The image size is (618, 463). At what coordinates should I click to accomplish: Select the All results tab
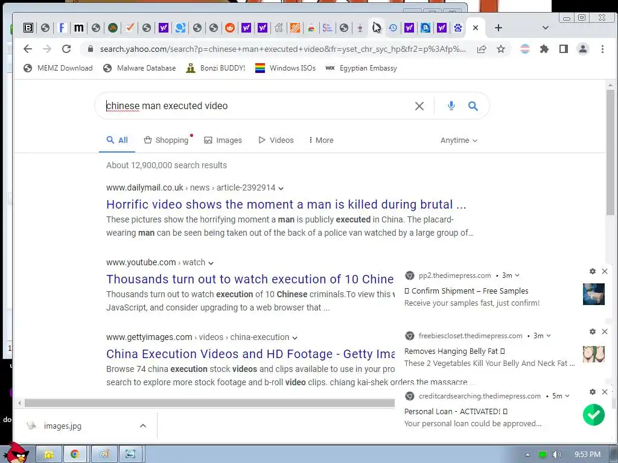point(117,140)
